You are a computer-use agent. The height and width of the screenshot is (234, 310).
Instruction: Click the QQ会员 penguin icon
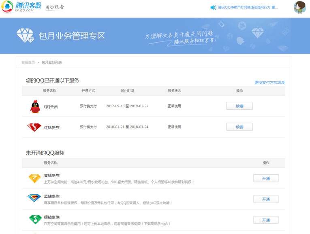[x=35, y=106]
